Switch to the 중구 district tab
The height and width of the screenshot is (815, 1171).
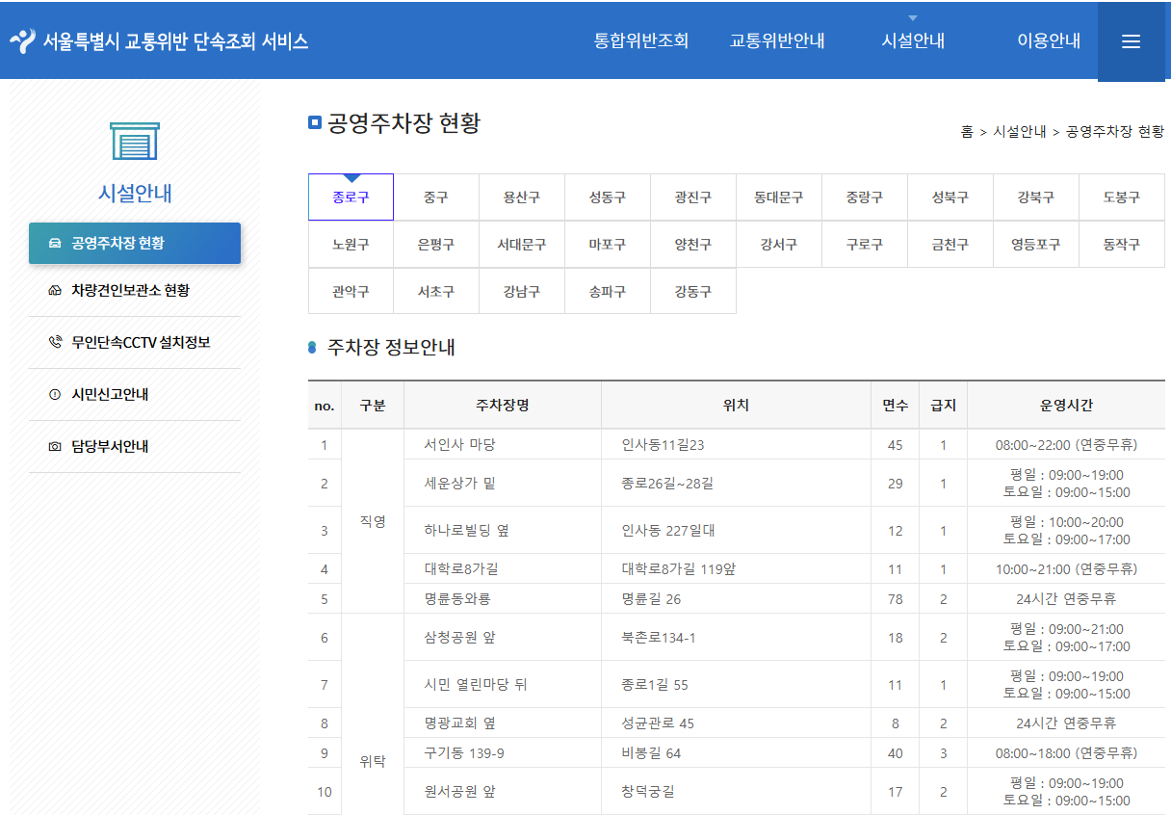point(436,197)
